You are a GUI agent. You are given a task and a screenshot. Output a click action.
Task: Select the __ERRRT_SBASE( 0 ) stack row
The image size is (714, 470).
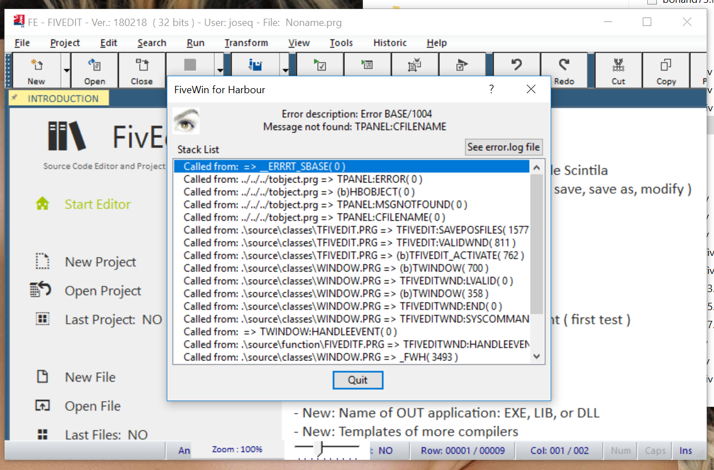click(352, 167)
